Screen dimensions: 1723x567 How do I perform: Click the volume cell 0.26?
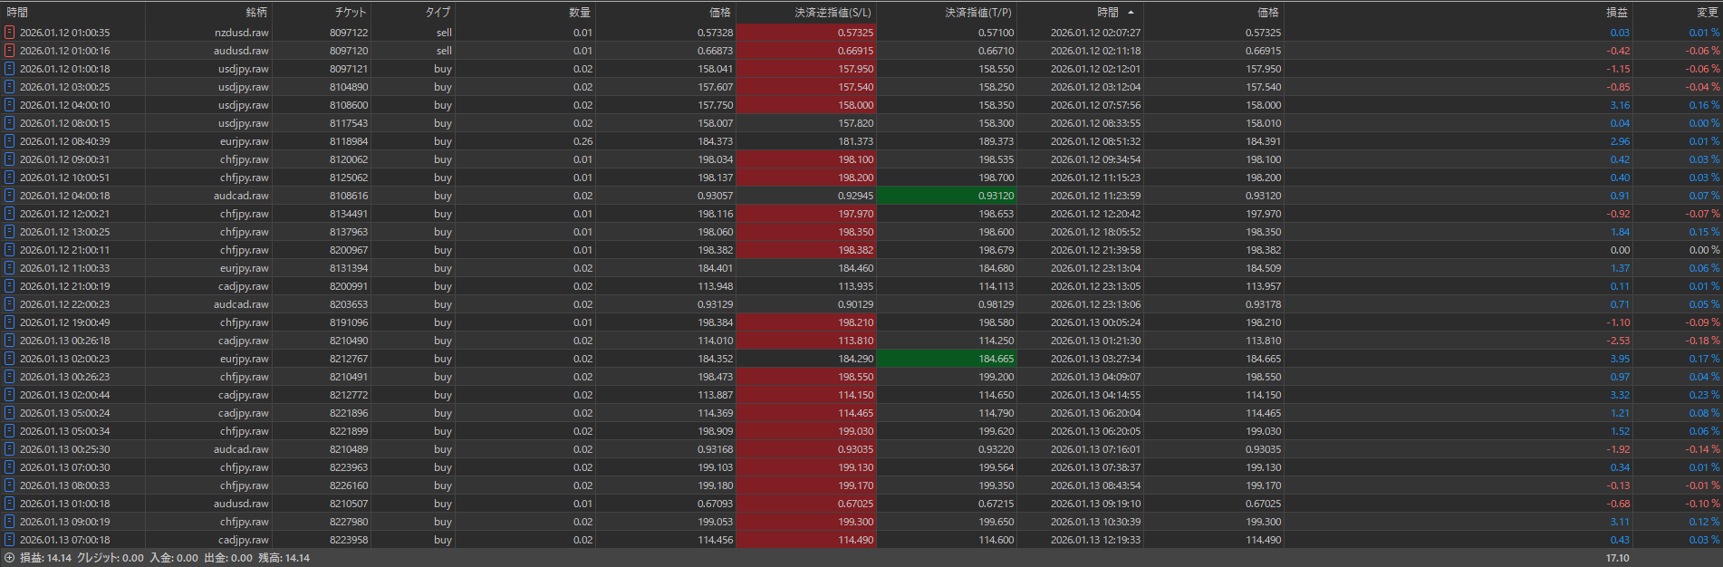(582, 141)
